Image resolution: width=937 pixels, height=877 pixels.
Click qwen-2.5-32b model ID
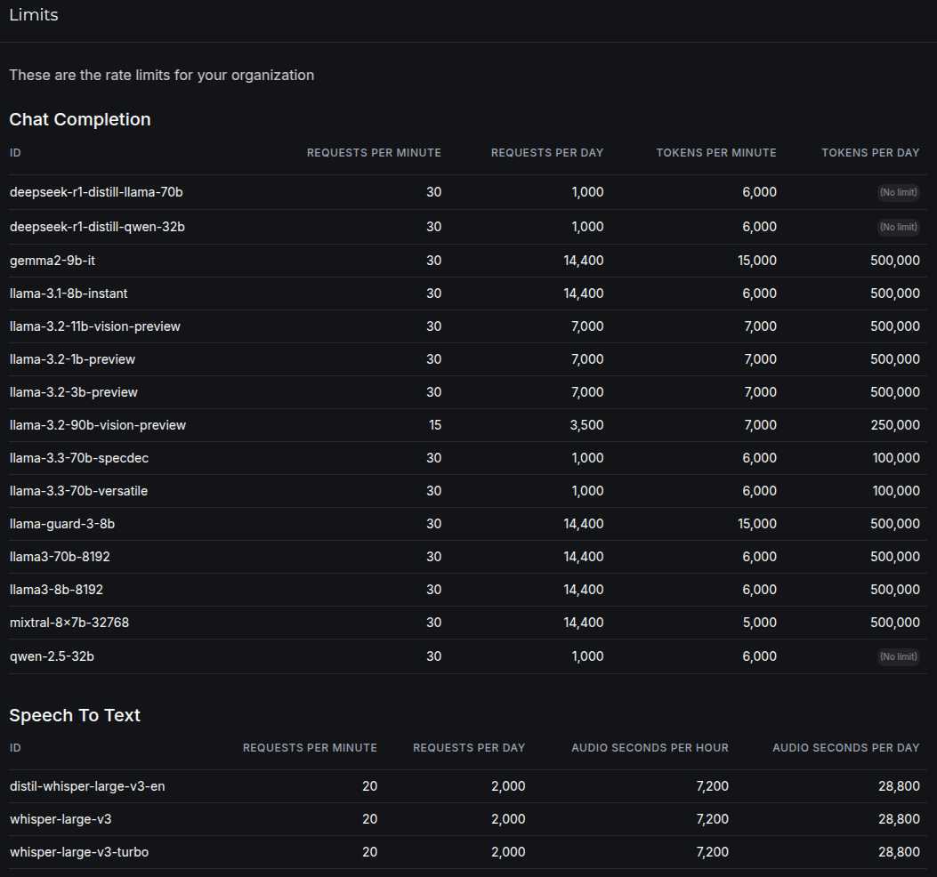(x=52, y=656)
